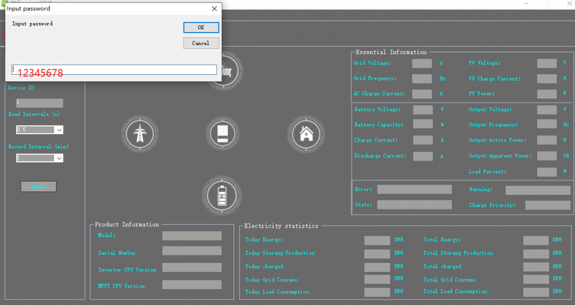This screenshot has height=305, width=575.
Task: Click the 'Record Interval:(min)' label
Action: pos(38,147)
